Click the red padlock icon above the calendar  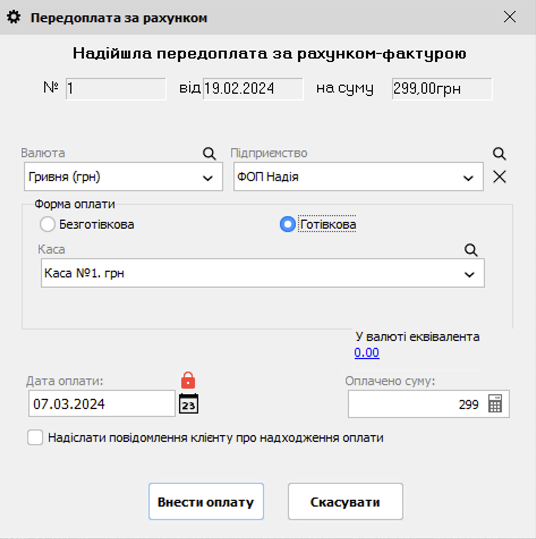click(188, 381)
